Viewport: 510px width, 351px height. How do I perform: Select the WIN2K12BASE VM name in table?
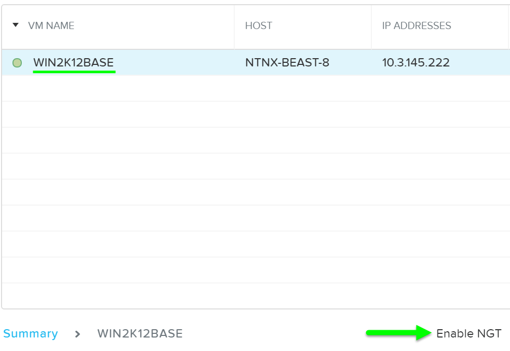pyautogui.click(x=73, y=63)
